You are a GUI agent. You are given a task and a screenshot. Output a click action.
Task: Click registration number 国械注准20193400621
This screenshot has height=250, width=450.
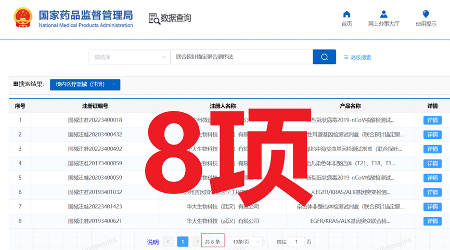pos(95,221)
